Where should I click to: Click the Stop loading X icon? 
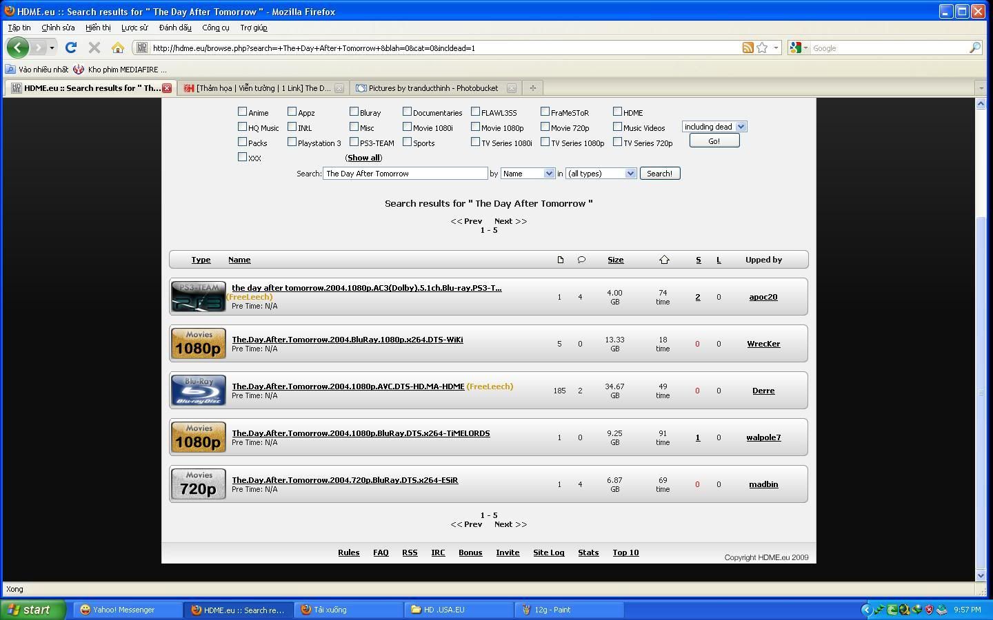point(94,48)
